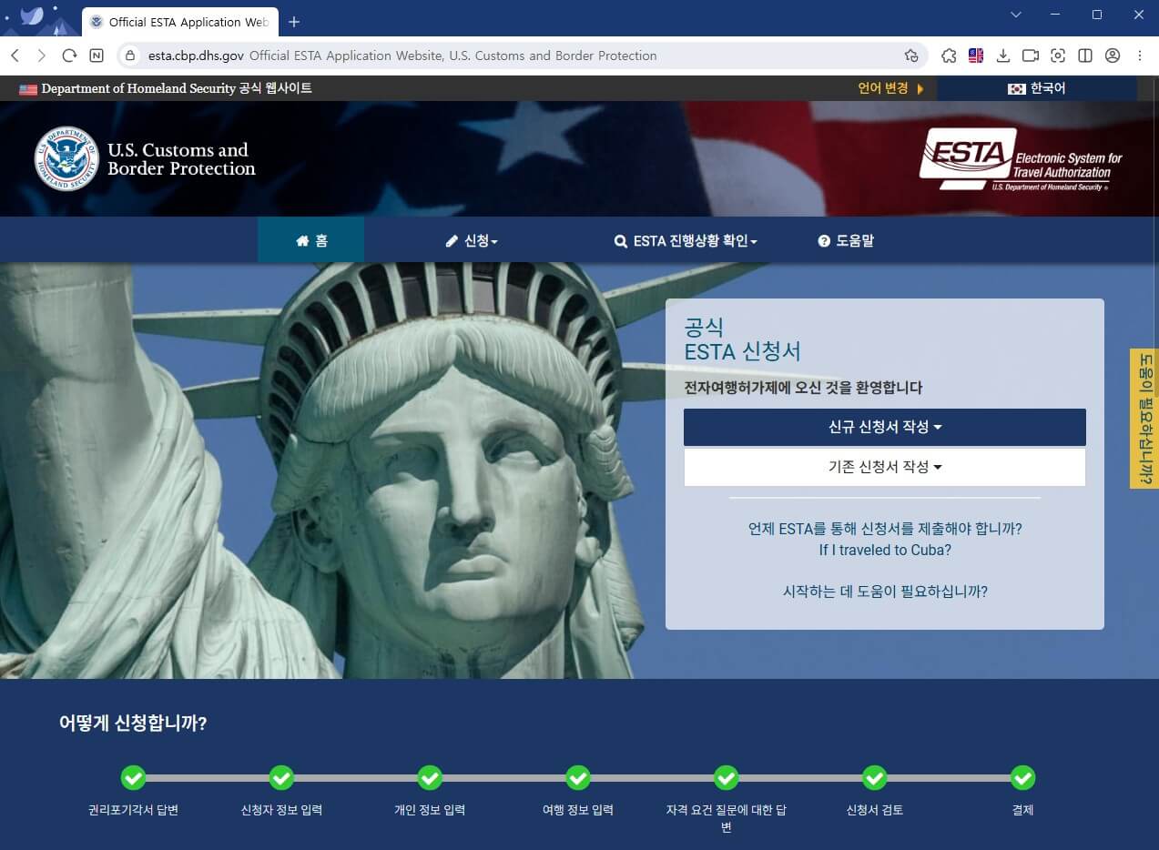Click the split screen icon in toolbar
This screenshot has width=1159, height=850.
[1085, 56]
